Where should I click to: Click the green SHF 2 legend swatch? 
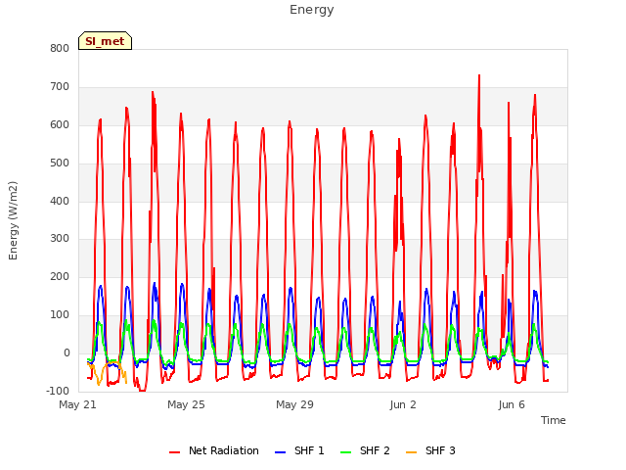[x=345, y=452]
